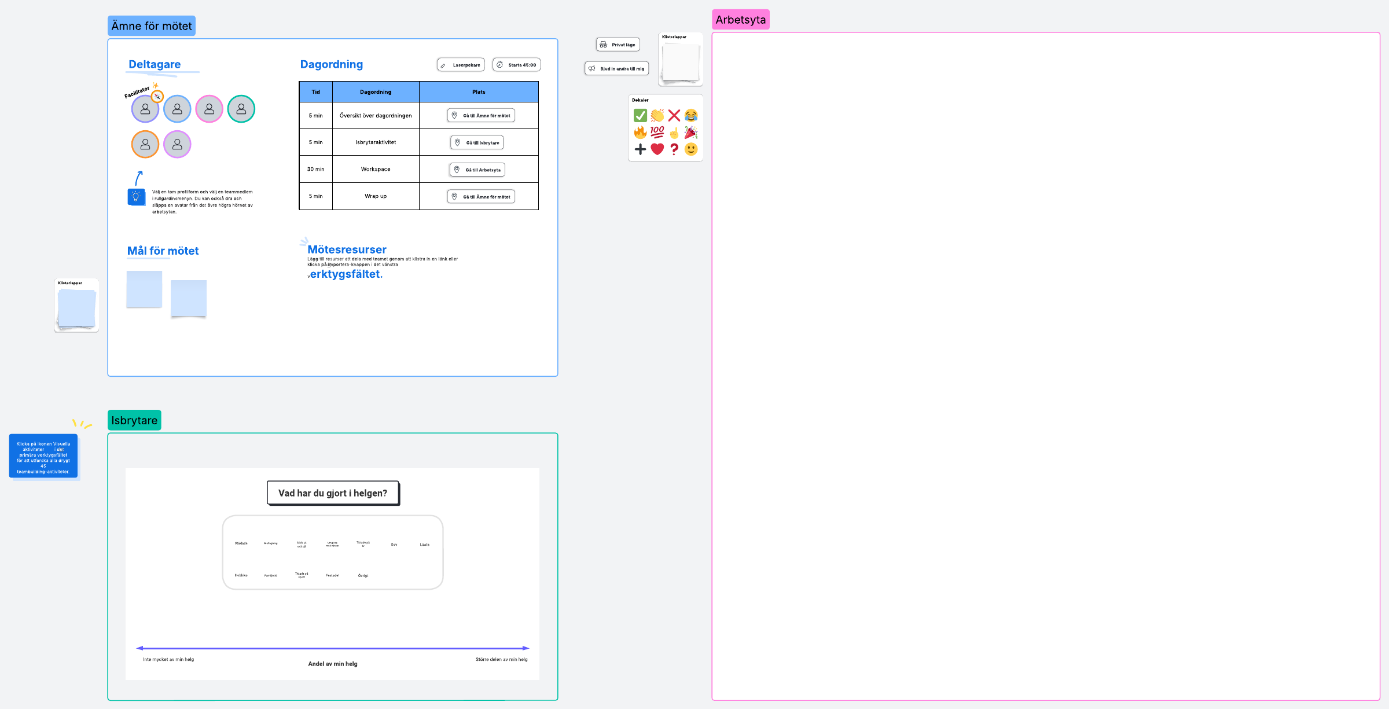Image resolution: width=1389 pixels, height=709 pixels.
Task: Click Bjud in andra till mig
Action: [616, 69]
